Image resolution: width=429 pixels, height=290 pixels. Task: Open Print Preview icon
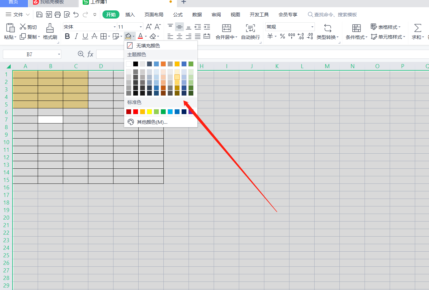click(x=67, y=14)
